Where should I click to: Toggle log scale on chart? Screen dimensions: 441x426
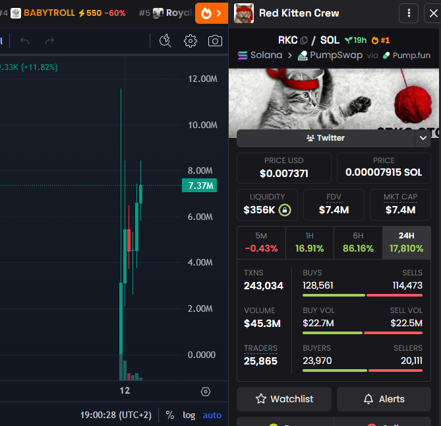(x=189, y=415)
